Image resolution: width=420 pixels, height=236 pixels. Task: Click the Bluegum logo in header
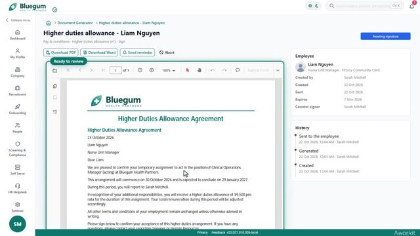tap(28, 7)
